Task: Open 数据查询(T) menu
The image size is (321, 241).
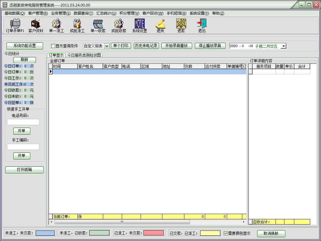Action: click(83, 13)
